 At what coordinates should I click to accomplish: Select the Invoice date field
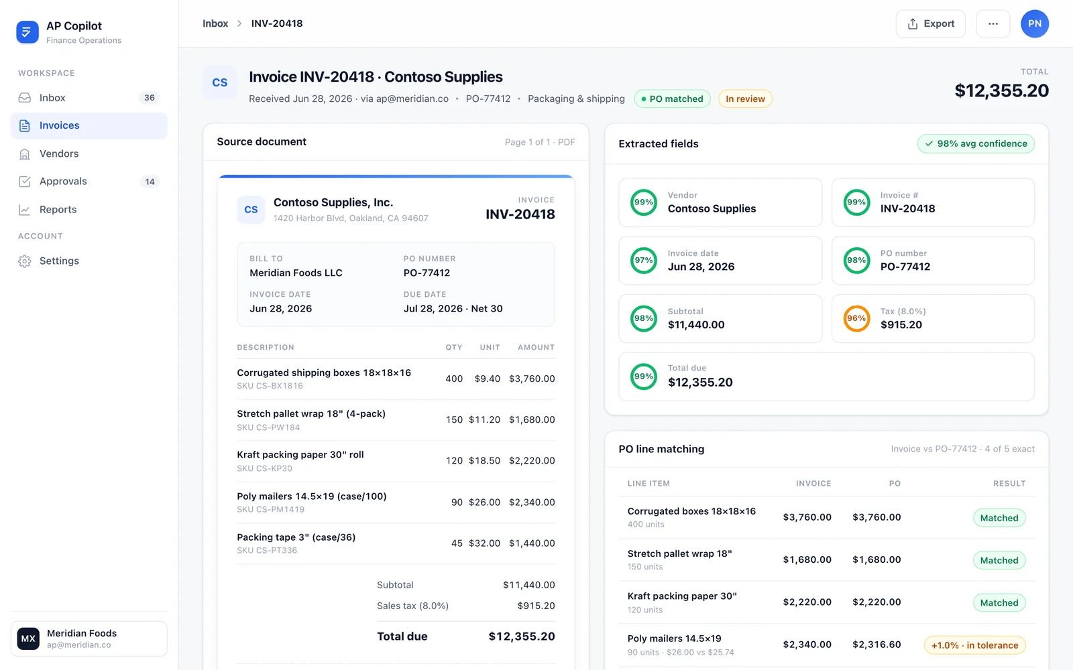click(720, 261)
